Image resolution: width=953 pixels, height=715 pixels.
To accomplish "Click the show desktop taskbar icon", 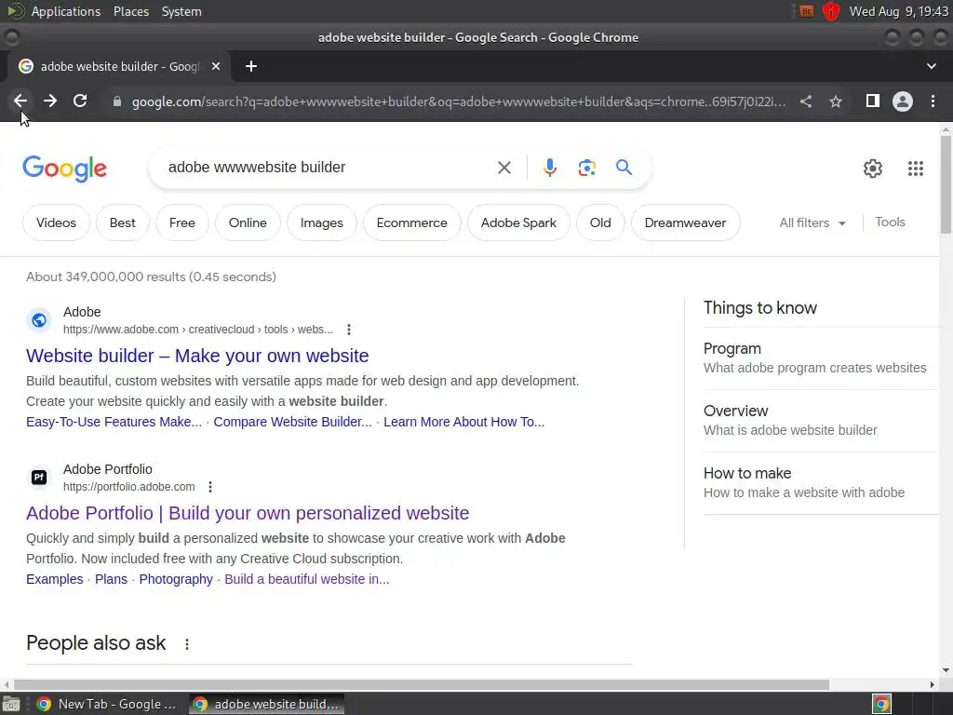I will [x=11, y=704].
